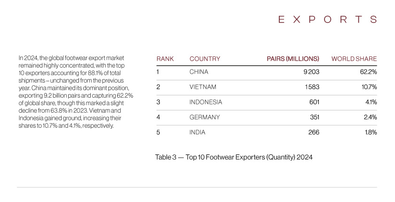
Task: Select the 10.7% world share cell
Action: click(369, 87)
